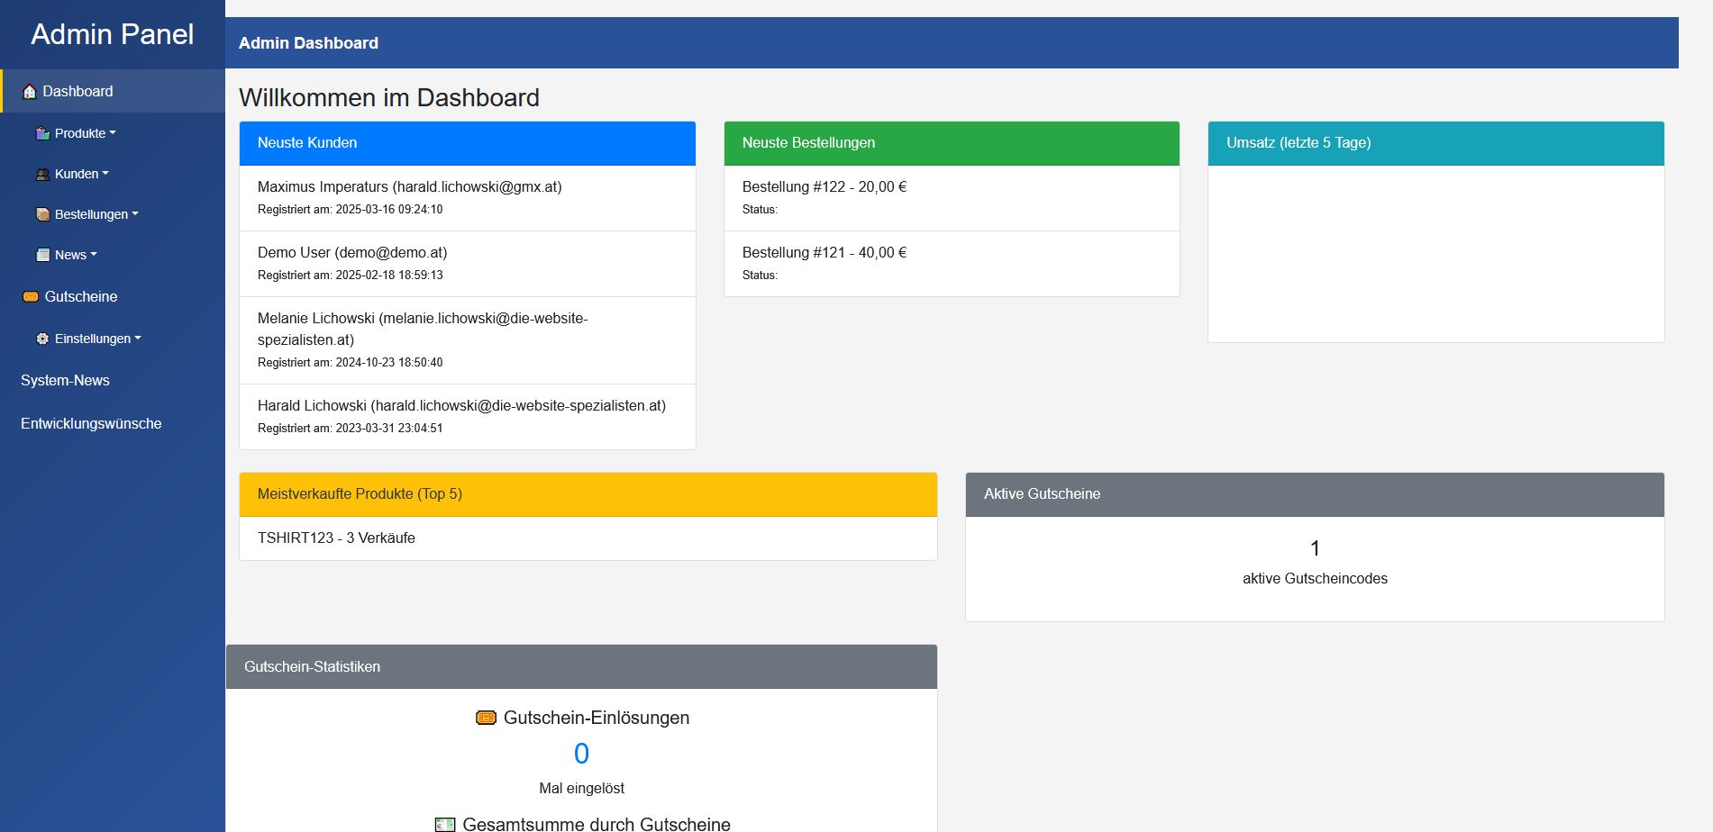Click the Gutscheine ticket icon

31,296
